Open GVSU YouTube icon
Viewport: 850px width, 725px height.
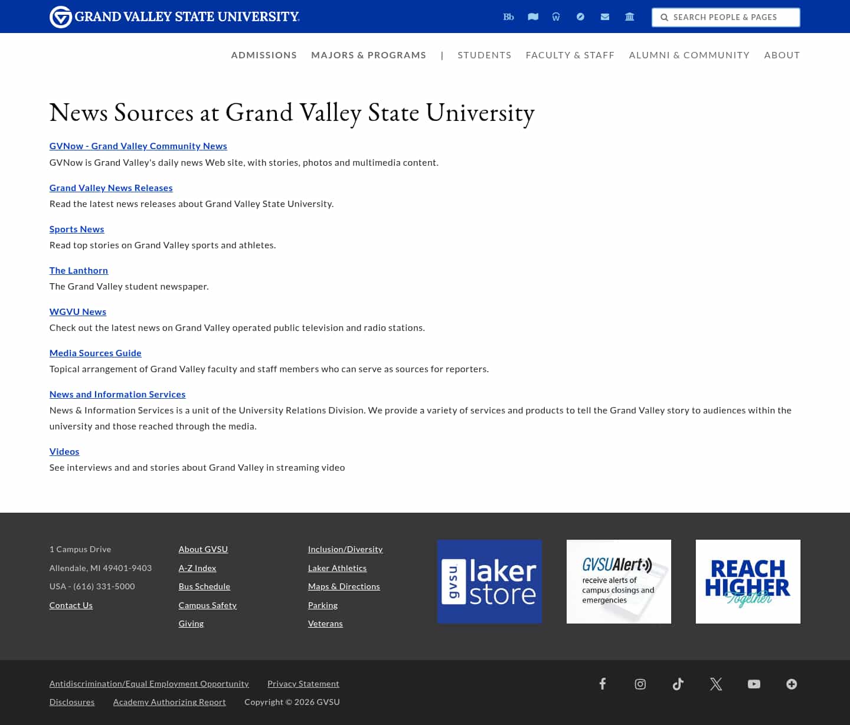coord(754,684)
